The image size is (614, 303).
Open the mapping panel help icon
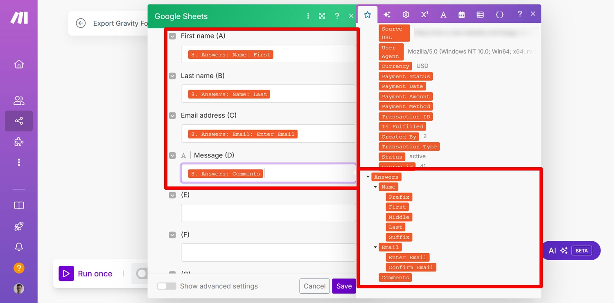pyautogui.click(x=520, y=14)
